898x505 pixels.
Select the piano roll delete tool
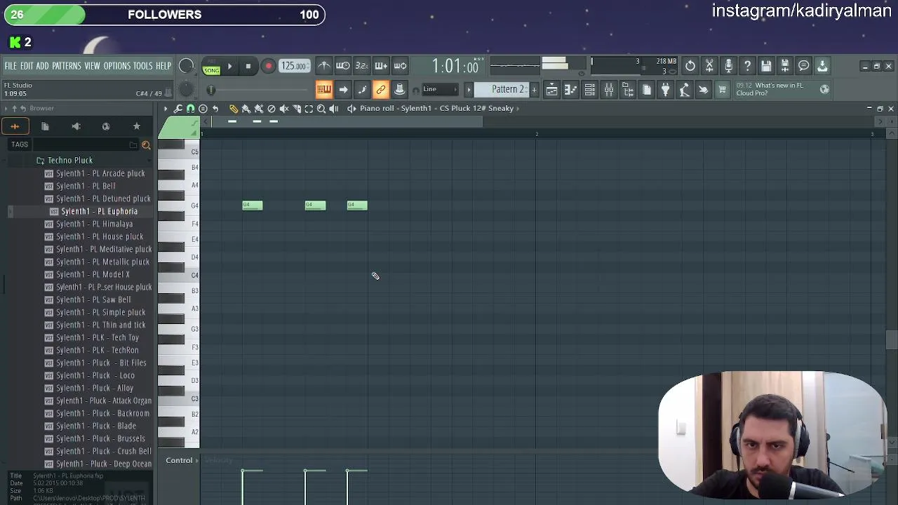pyautogui.click(x=272, y=109)
